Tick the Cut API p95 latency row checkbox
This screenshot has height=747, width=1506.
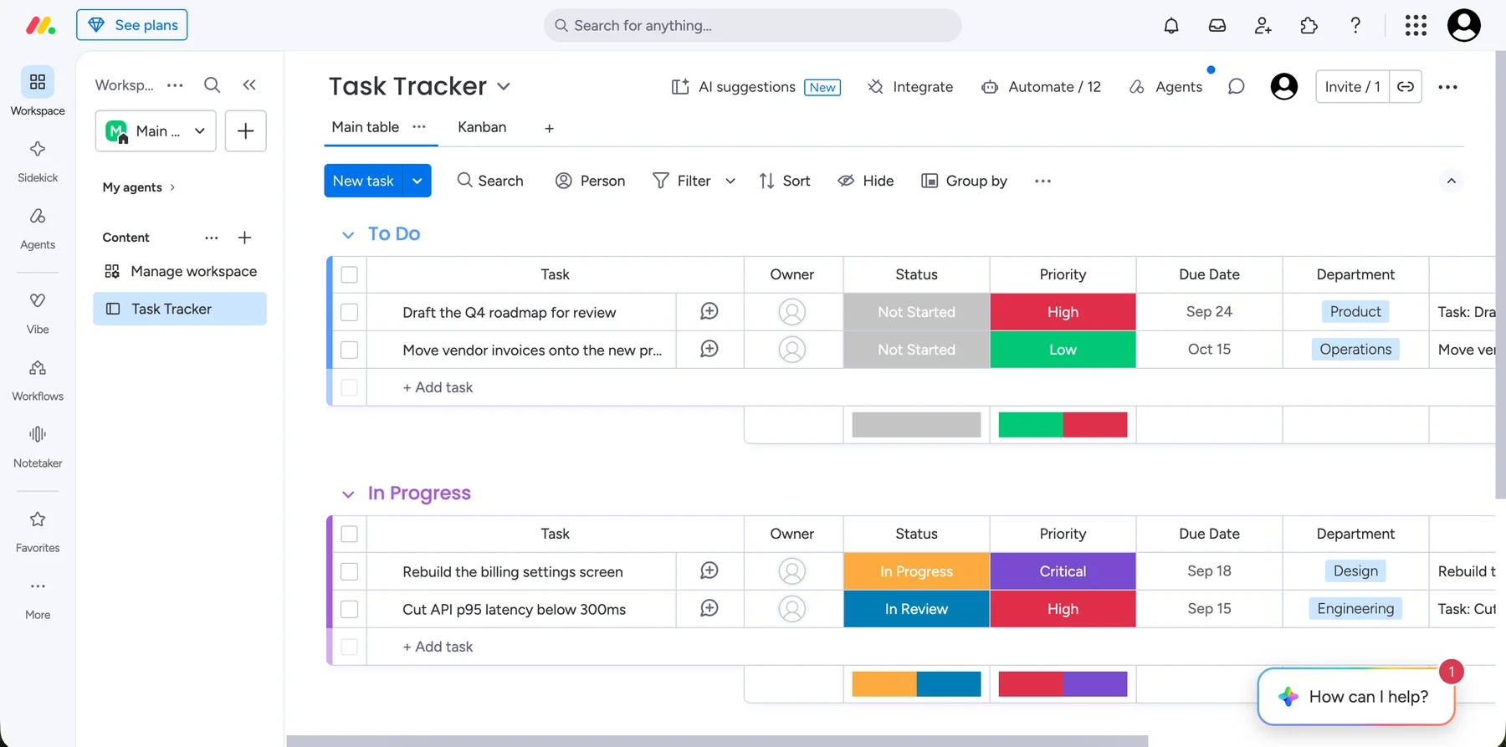tap(350, 609)
